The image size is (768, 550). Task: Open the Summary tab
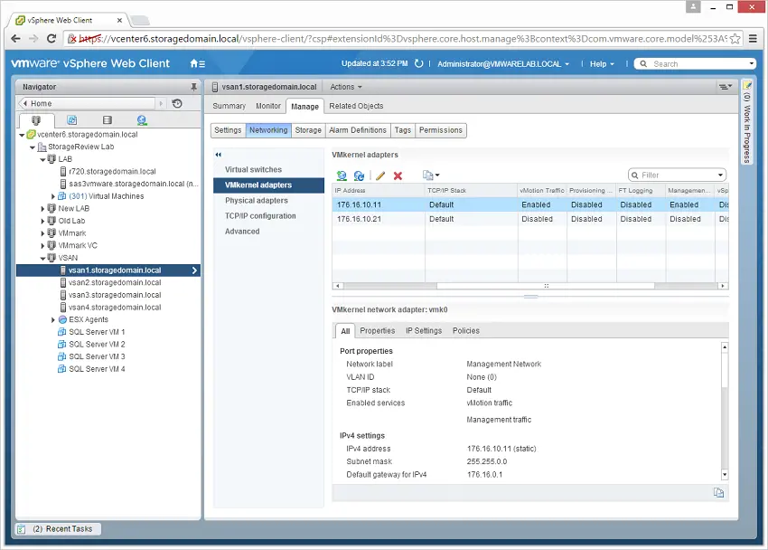(x=229, y=106)
